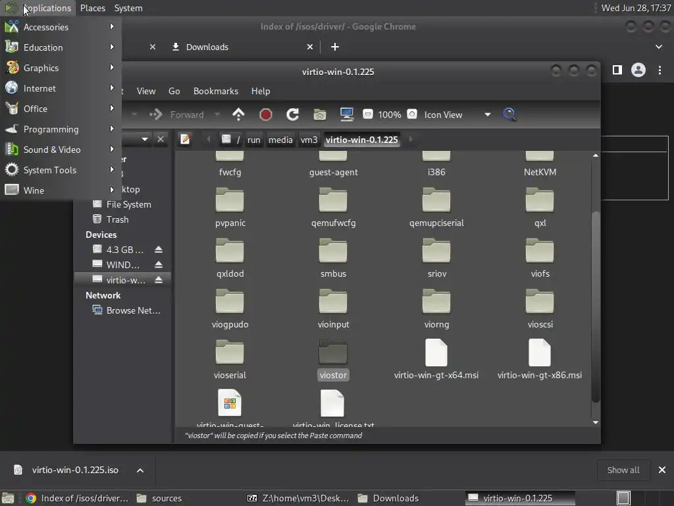This screenshot has height=506, width=674.
Task: Open the Help menu in file manager
Action: pos(261,91)
